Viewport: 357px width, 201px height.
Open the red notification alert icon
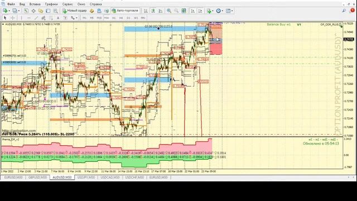[x=353, y=11]
